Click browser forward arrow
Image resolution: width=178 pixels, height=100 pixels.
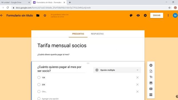(3, 8)
